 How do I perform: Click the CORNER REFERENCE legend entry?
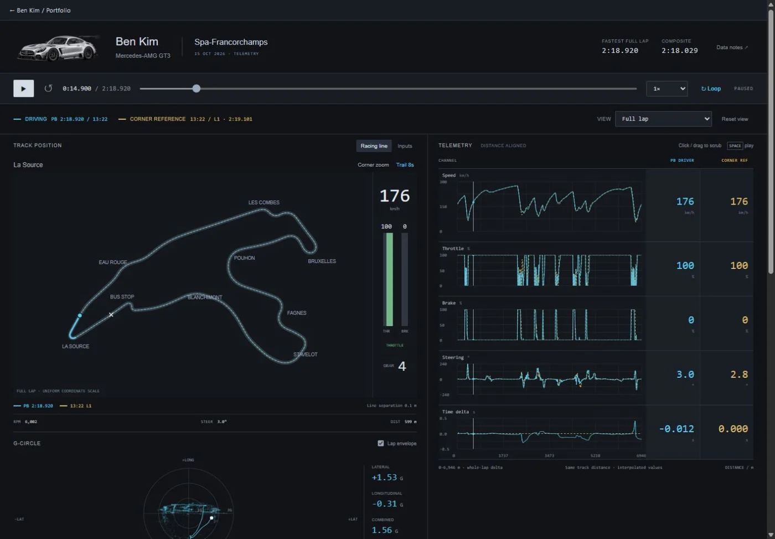[x=185, y=119]
